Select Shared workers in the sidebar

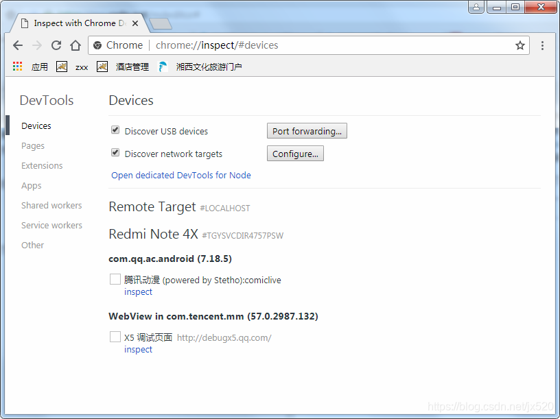pyautogui.click(x=51, y=205)
